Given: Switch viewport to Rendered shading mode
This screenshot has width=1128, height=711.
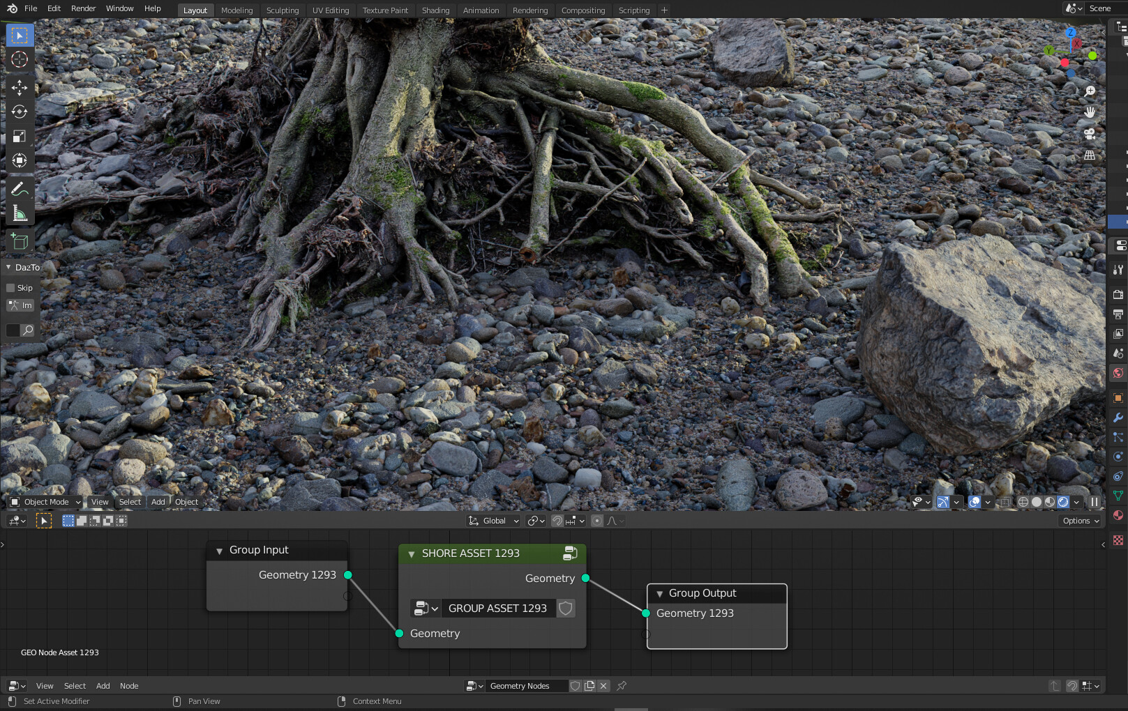Looking at the screenshot, I should coord(1062,501).
